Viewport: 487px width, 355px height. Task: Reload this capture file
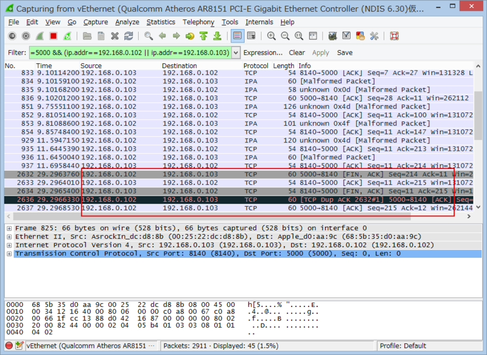(x=128, y=36)
